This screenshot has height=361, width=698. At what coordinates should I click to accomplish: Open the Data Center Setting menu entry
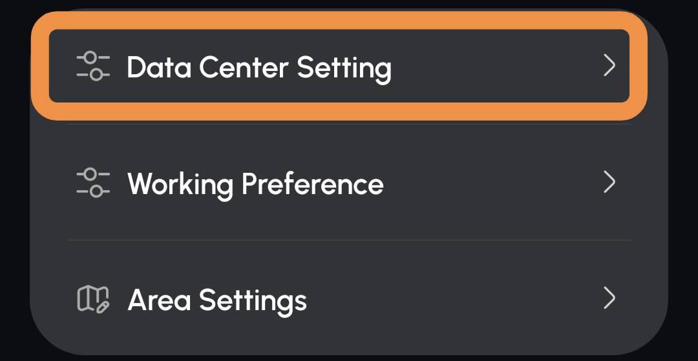click(x=339, y=66)
